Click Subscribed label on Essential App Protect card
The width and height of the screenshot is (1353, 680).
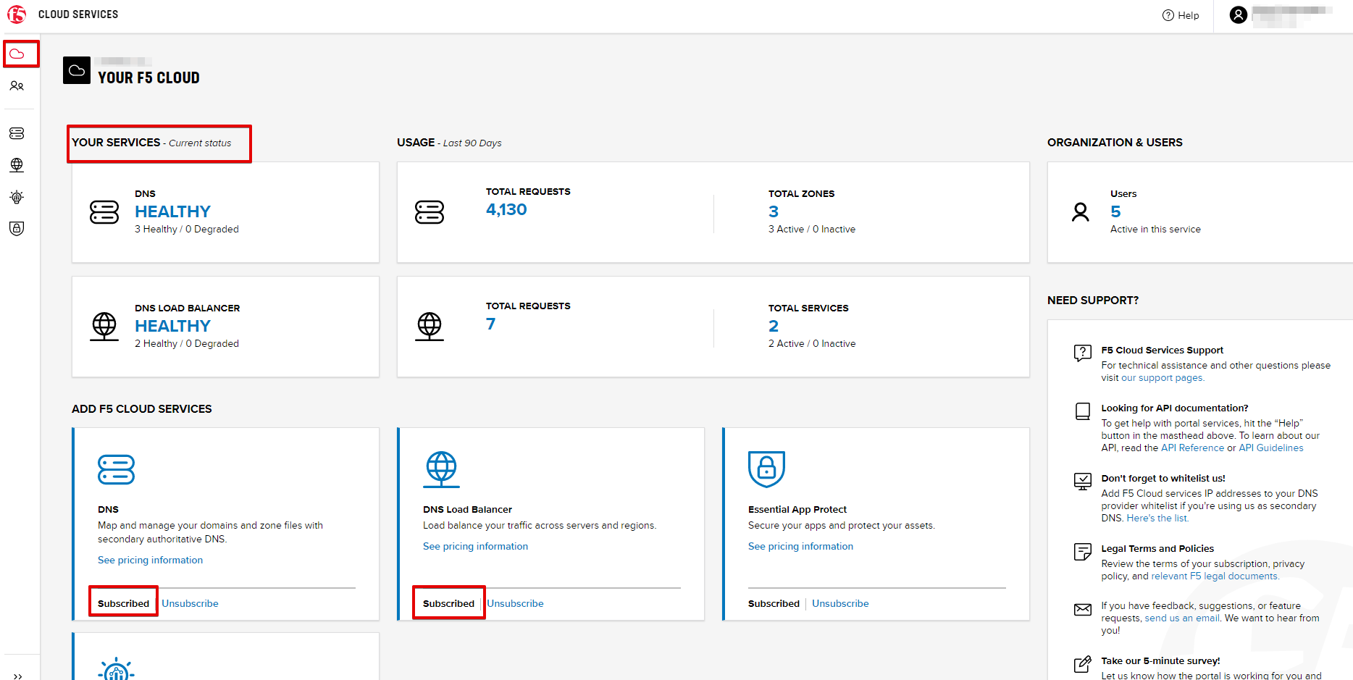tap(774, 603)
